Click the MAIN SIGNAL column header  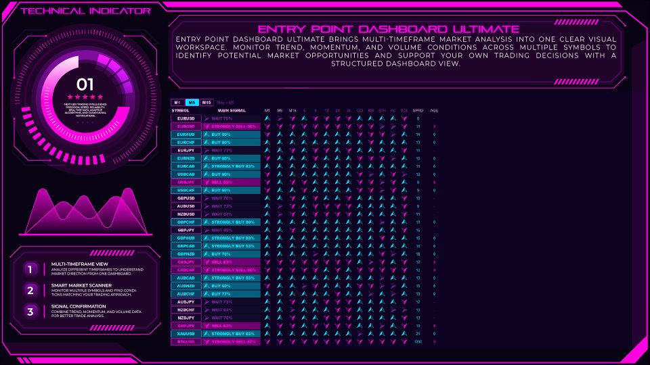(232, 110)
